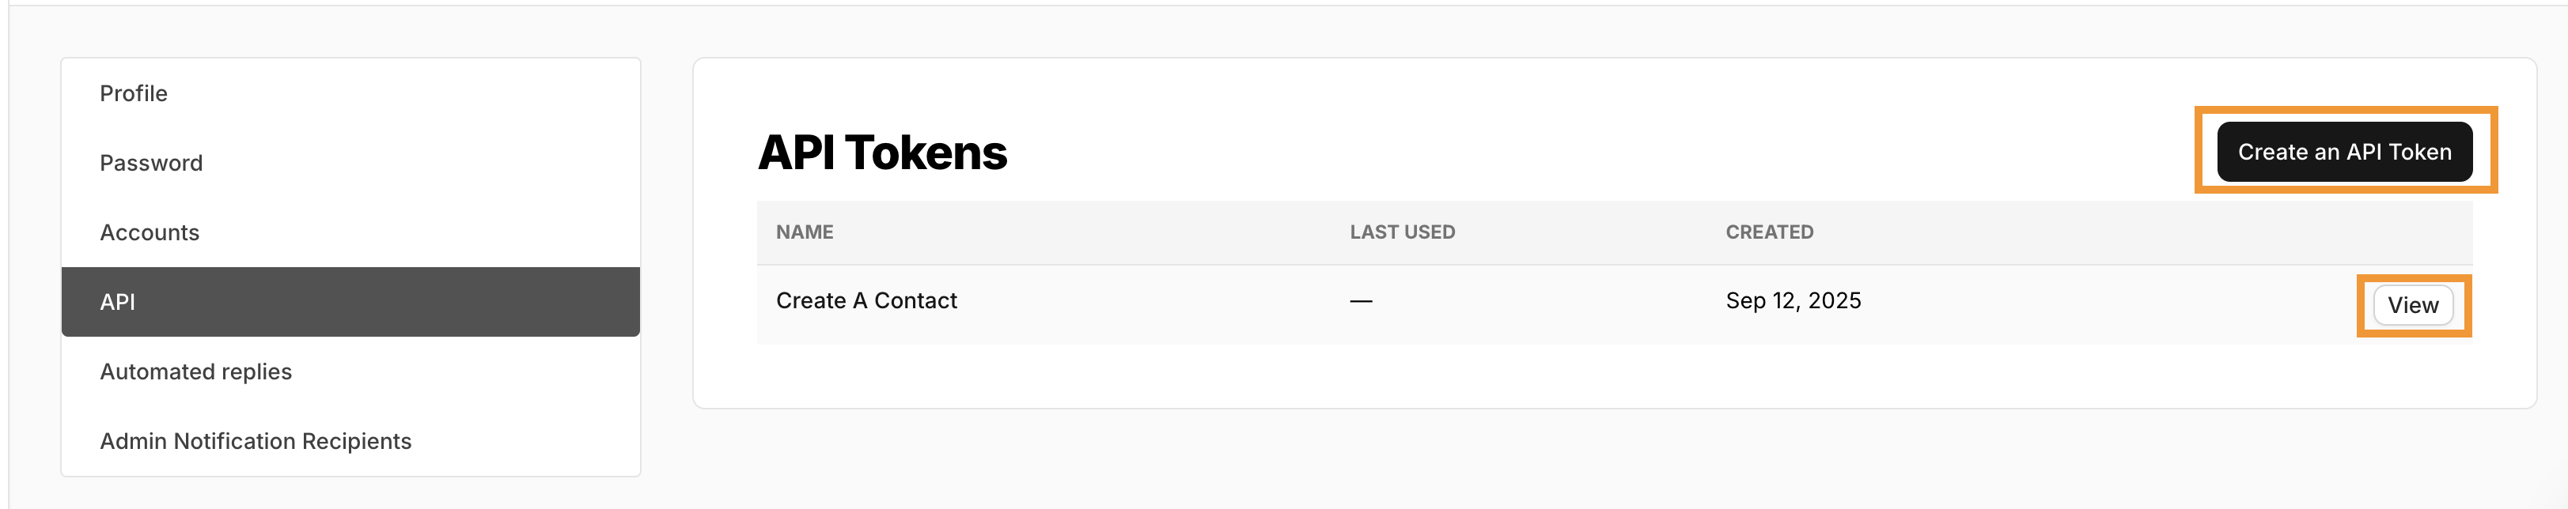Viewport: 2568px width, 509px height.
Task: Click the highlighted API sidebar item
Action: [118, 302]
